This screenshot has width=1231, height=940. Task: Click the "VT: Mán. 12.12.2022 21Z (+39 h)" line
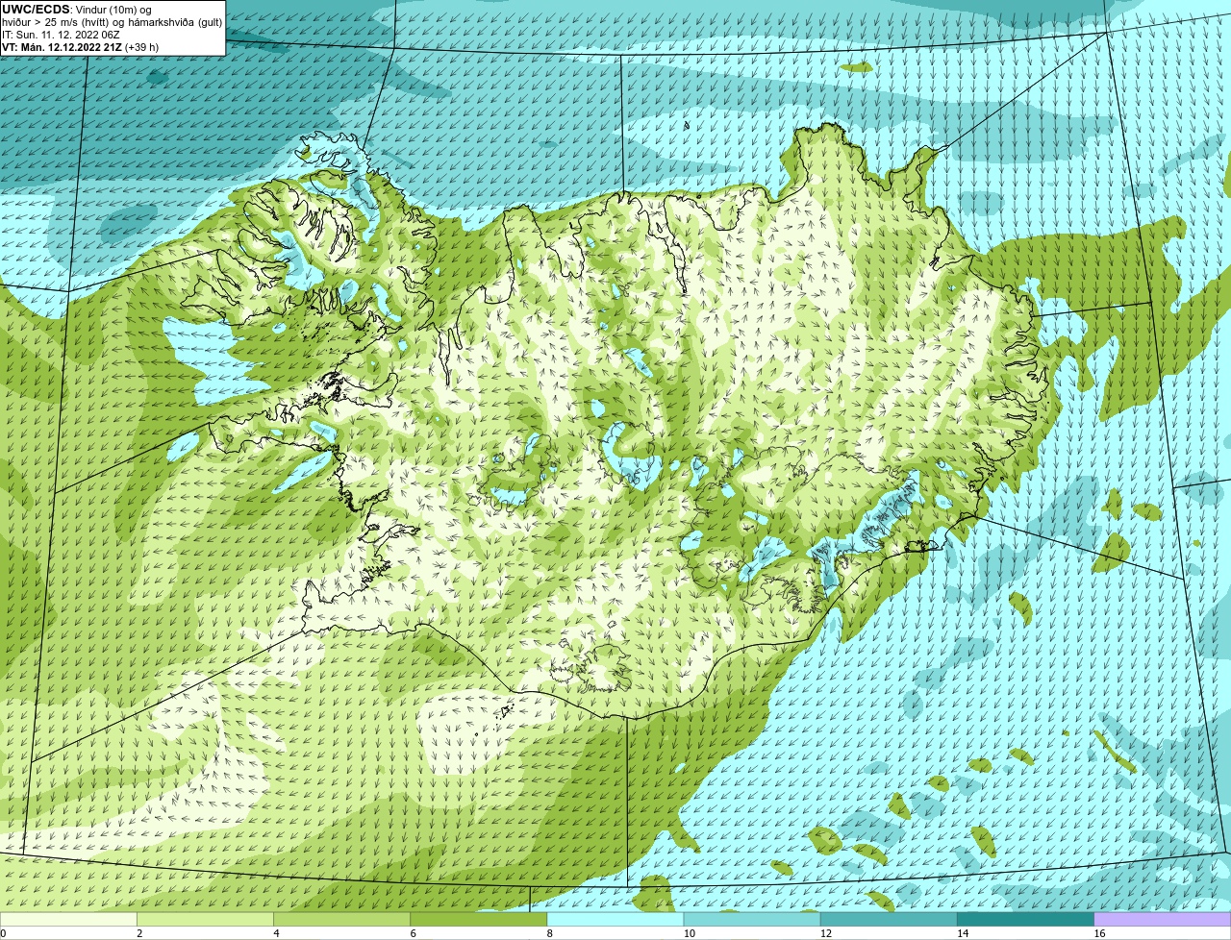click(81, 47)
